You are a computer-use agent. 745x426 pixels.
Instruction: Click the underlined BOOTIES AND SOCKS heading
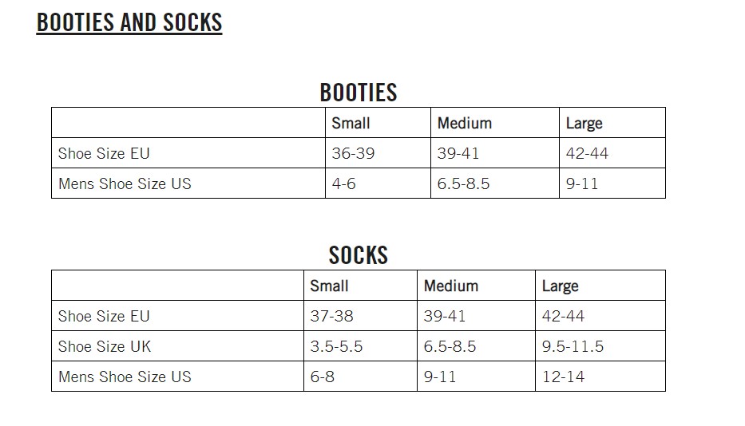click(x=129, y=22)
